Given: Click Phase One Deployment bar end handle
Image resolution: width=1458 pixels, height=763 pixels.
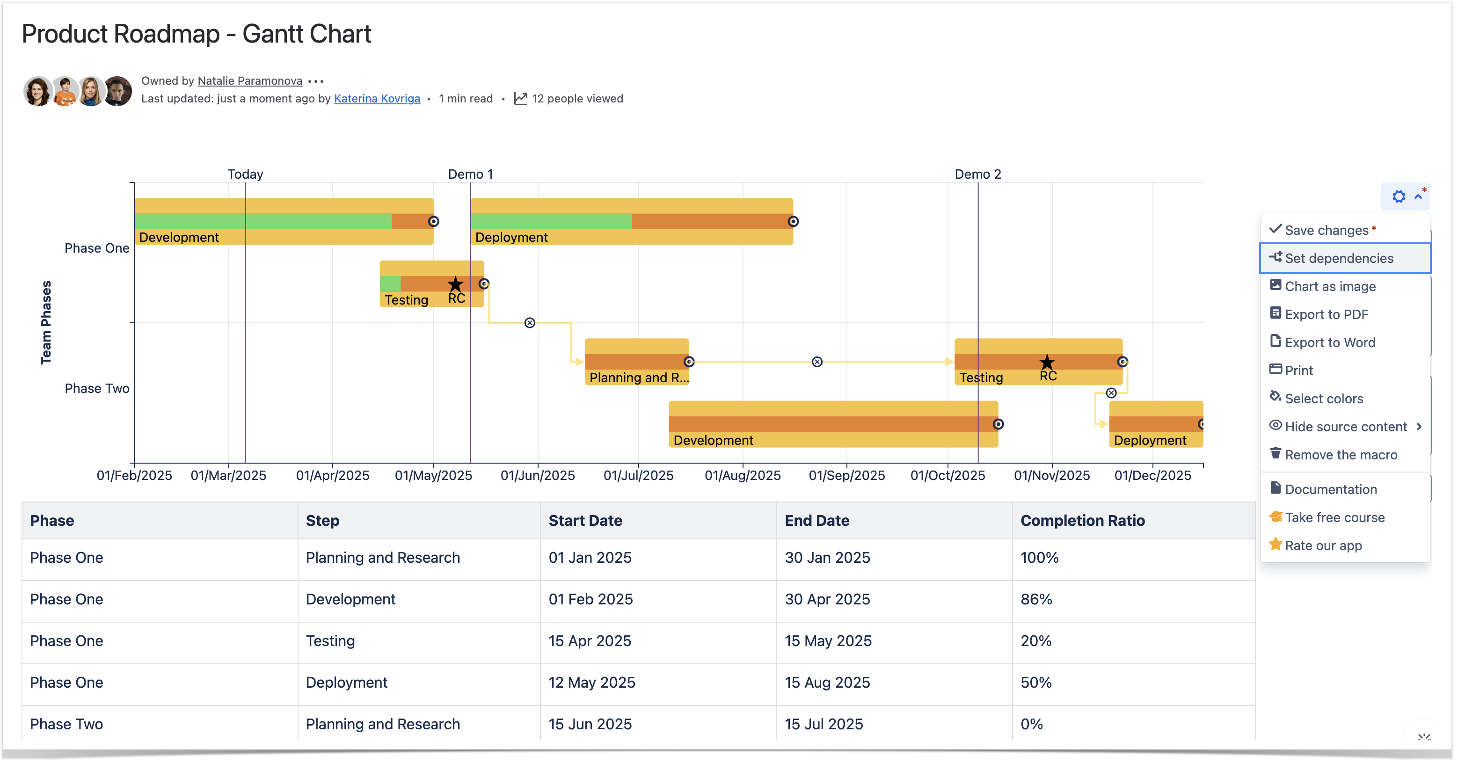Looking at the screenshot, I should pos(793,221).
